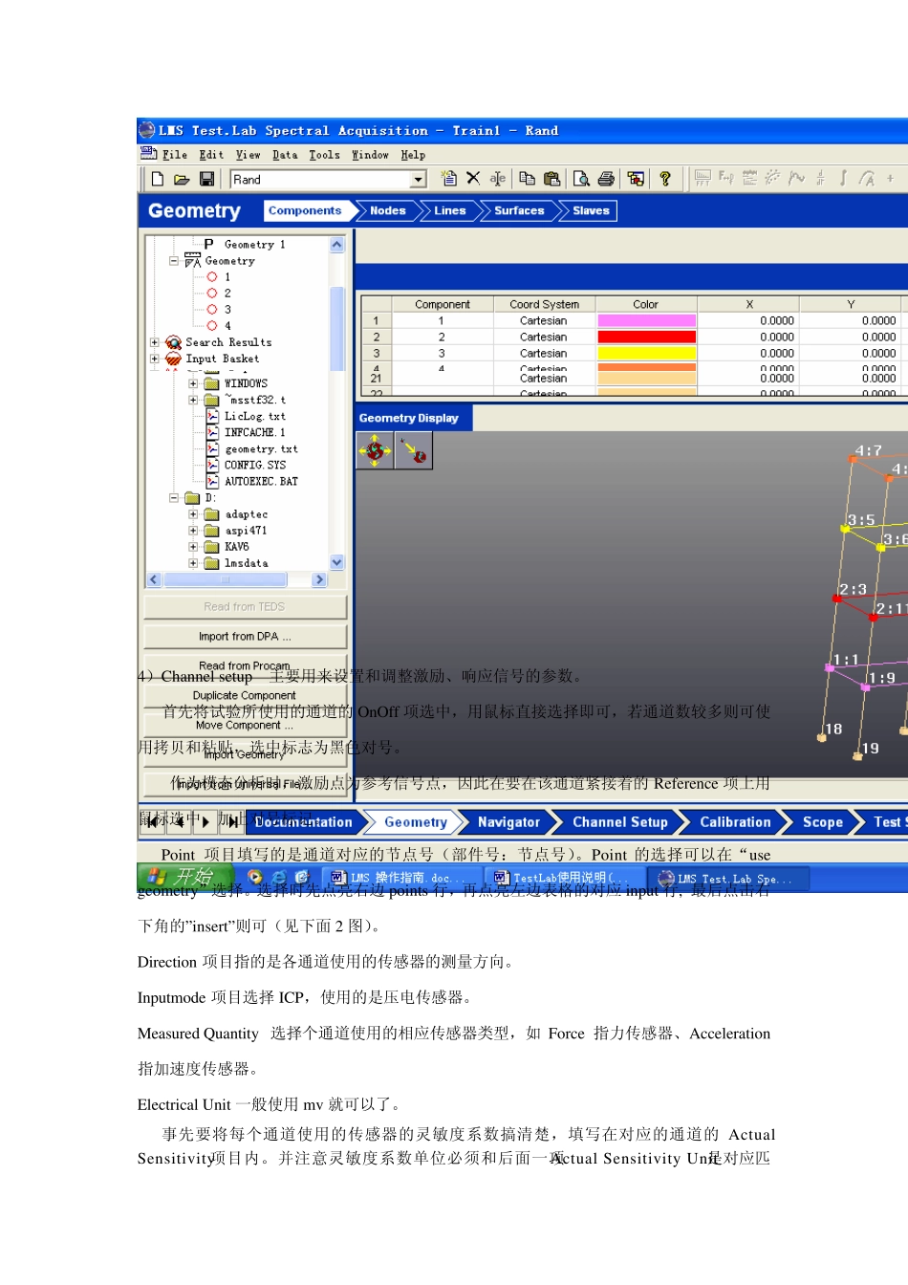Viewport: 908px width, 1285px height.
Task: Click the node pointer tool in Geometry Display
Action: click(414, 450)
